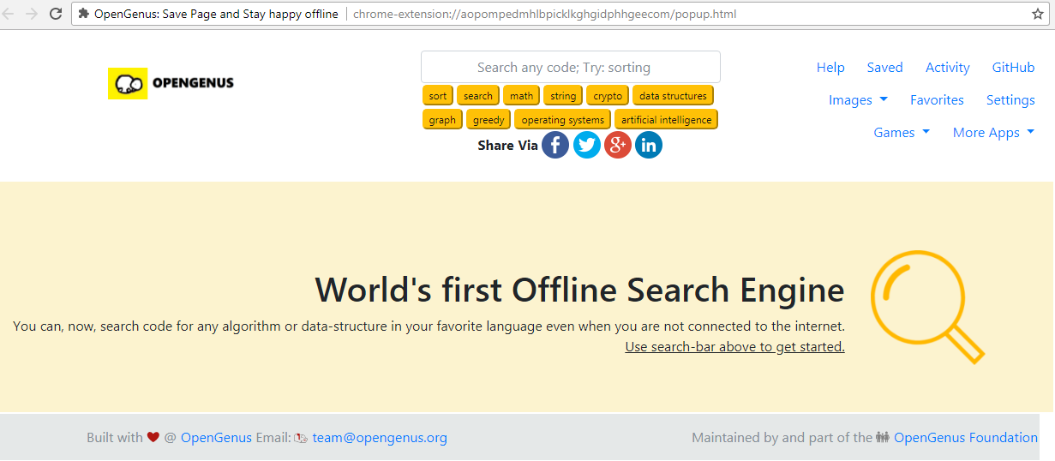Go forward with browser forward arrow

click(x=32, y=14)
